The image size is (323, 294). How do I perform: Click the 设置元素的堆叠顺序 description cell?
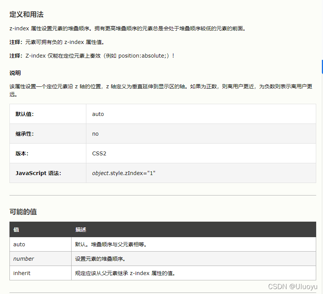[193, 259]
